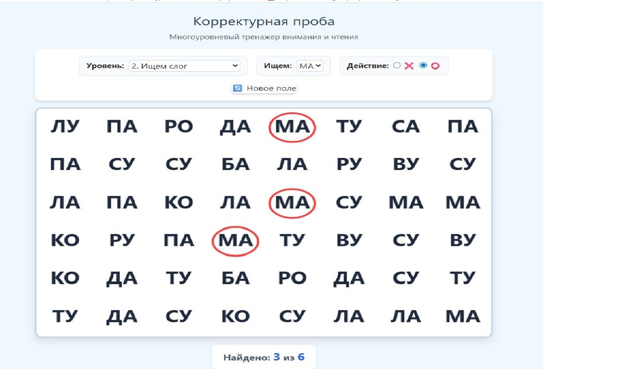
Task: Mark the МА syllable in the bottom row
Action: pyautogui.click(x=463, y=317)
